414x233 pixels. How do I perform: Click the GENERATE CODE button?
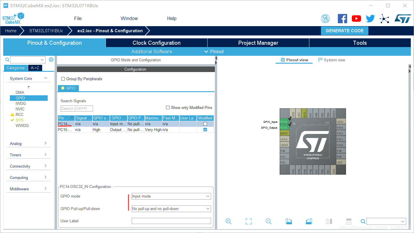point(345,31)
